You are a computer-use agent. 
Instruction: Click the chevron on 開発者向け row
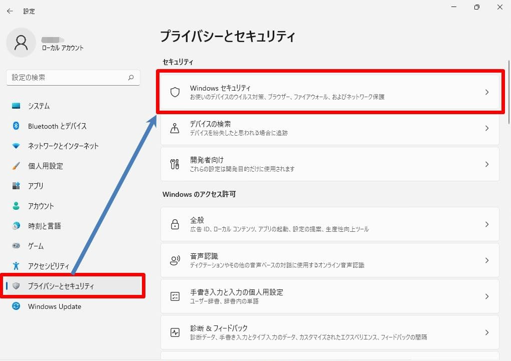(x=487, y=164)
